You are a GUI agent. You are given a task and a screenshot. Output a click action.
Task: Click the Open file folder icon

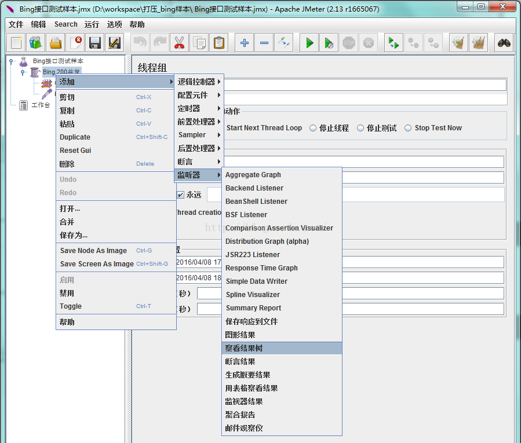tap(56, 43)
